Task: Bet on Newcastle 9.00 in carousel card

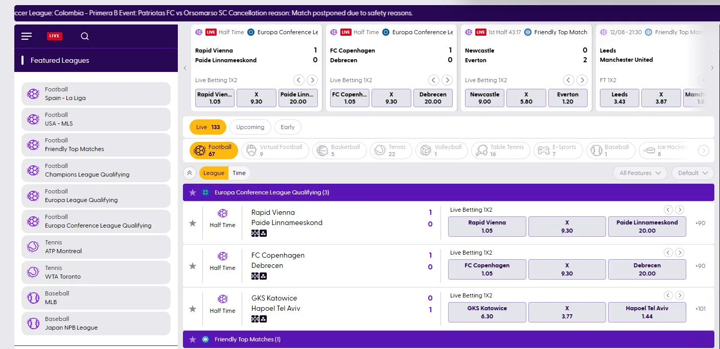Action: pos(484,98)
